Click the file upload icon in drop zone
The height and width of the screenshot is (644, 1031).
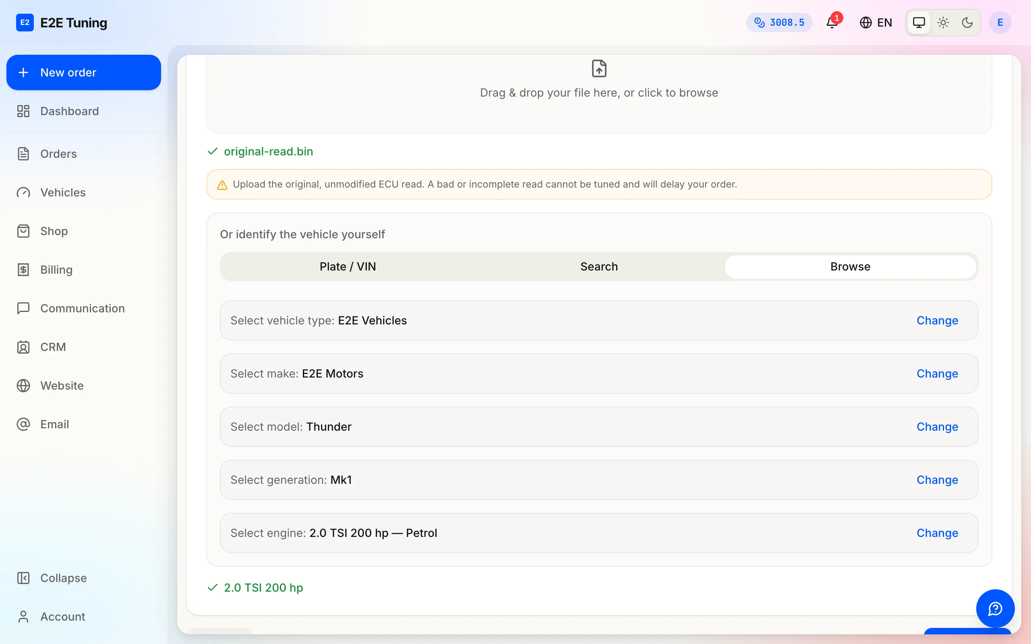coord(599,68)
